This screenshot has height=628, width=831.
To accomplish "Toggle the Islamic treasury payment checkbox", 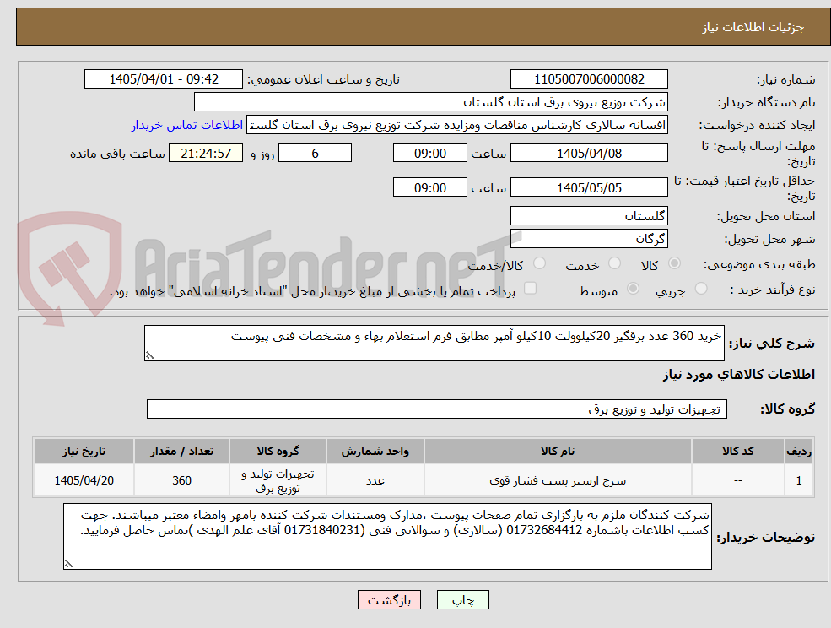I will (530, 288).
